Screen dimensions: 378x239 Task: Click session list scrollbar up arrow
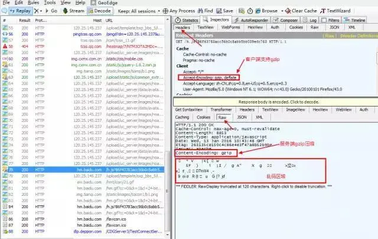[167, 20]
